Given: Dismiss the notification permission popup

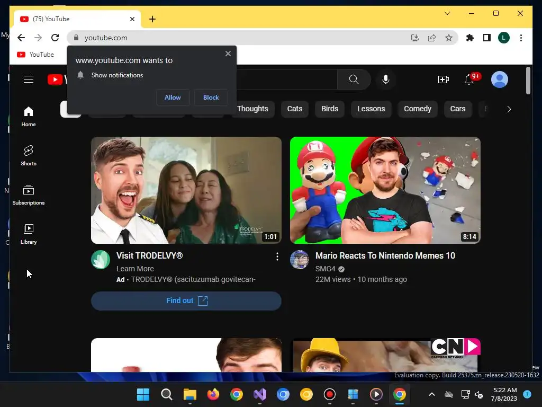Looking at the screenshot, I should [x=228, y=54].
